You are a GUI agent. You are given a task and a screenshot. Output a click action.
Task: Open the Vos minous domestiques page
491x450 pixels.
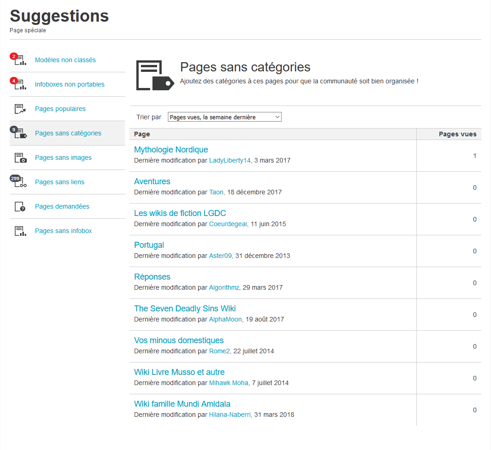(x=179, y=340)
